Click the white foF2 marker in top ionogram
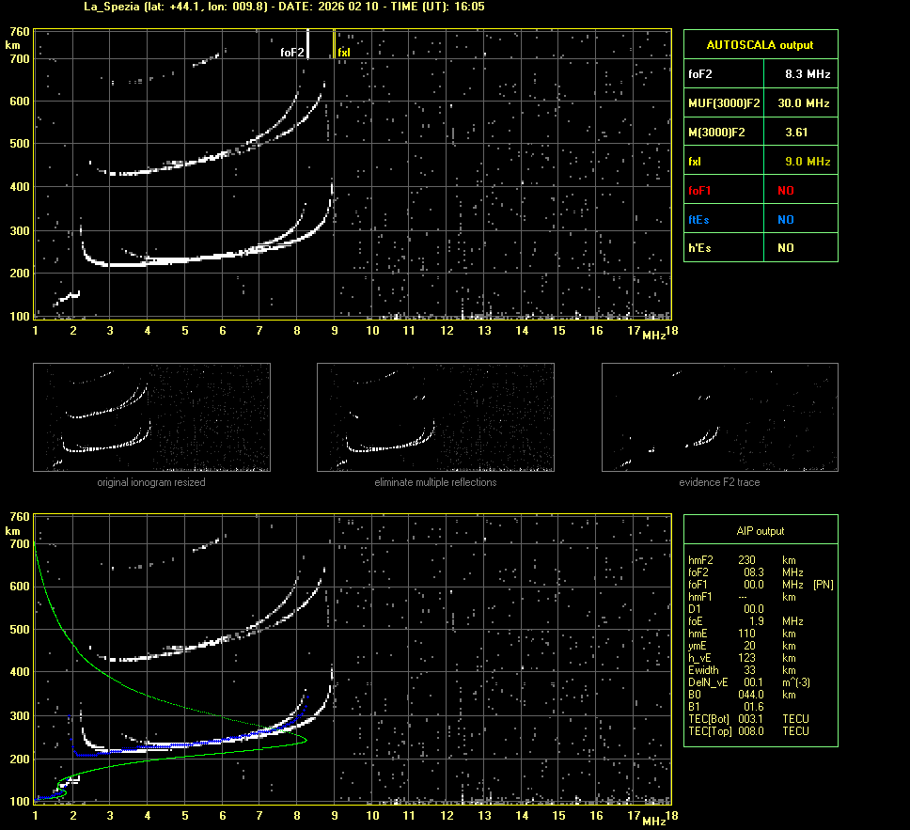This screenshot has height=830, width=910. coord(307,45)
